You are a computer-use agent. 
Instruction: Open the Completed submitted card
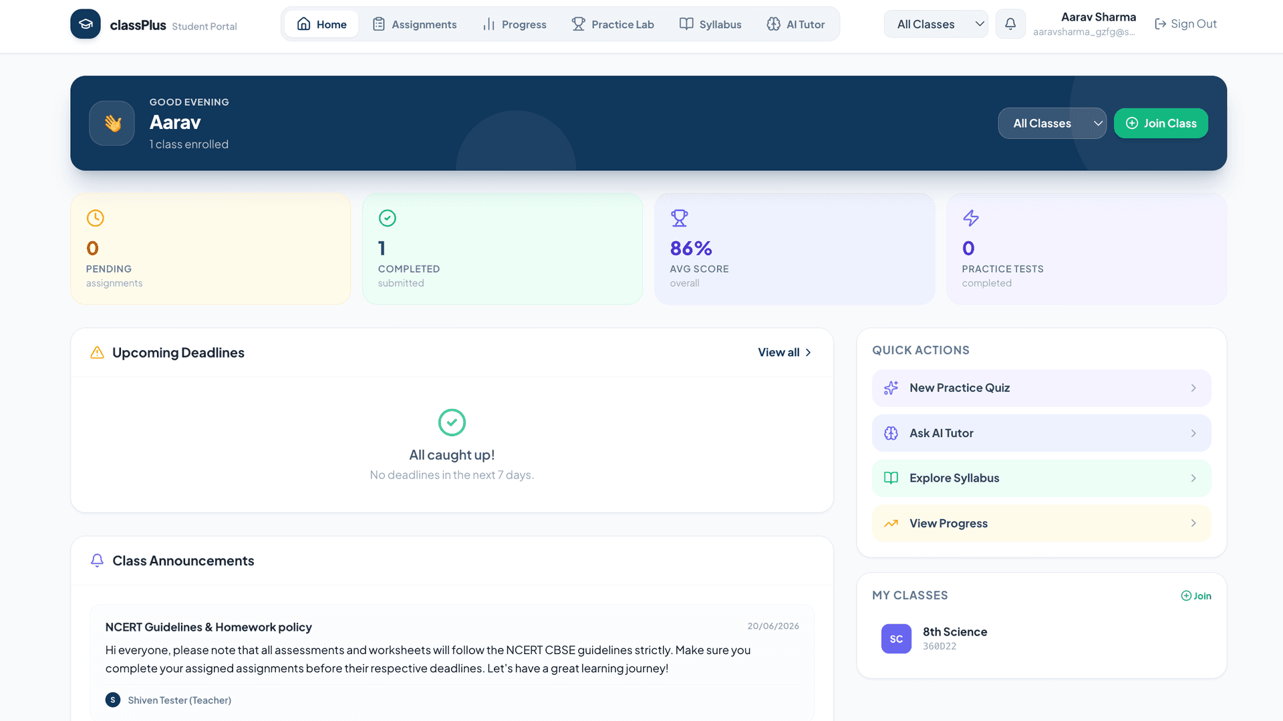pos(503,249)
